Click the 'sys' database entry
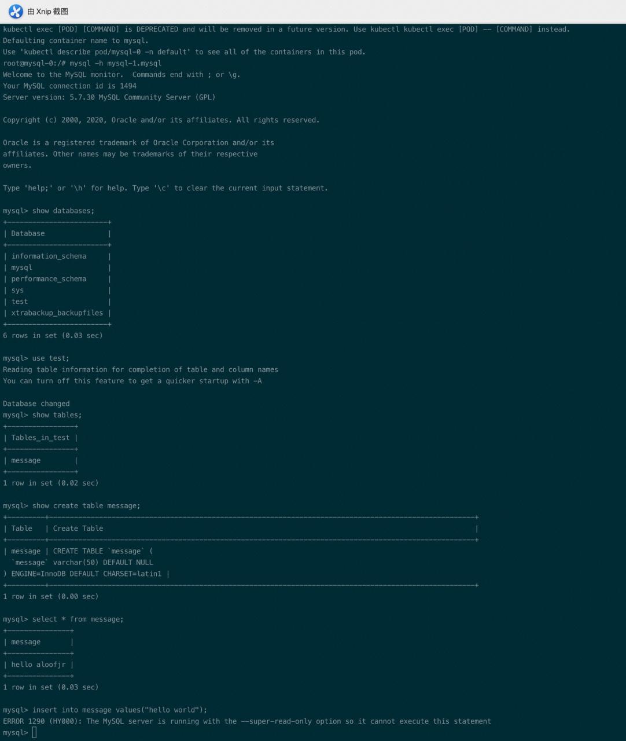This screenshot has height=741, width=626. click(x=17, y=290)
